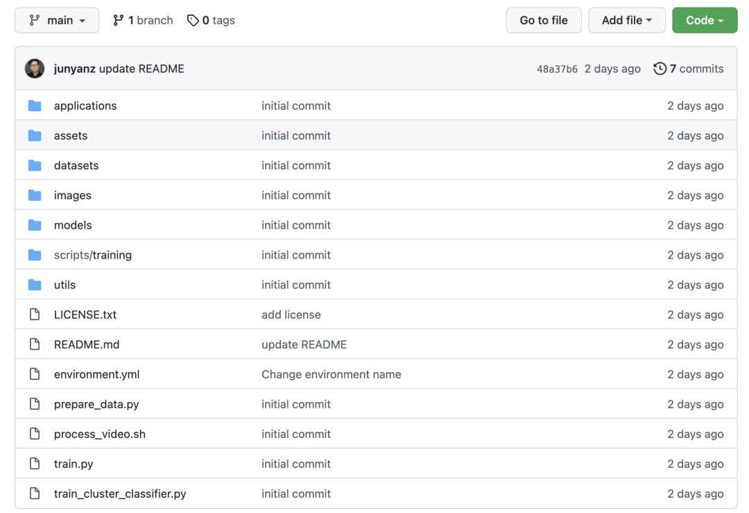Open 'initial commit' message in utils row
The image size is (749, 513).
point(295,285)
